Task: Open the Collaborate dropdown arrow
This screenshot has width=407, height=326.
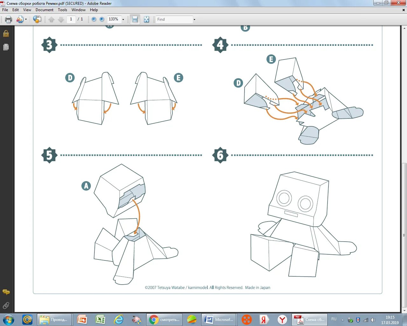Action: click(26, 19)
